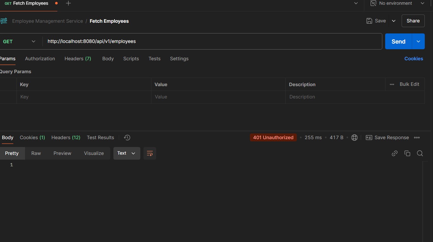Expand the Send button options arrow
Screen dimensions: 433x242
coord(418,41)
